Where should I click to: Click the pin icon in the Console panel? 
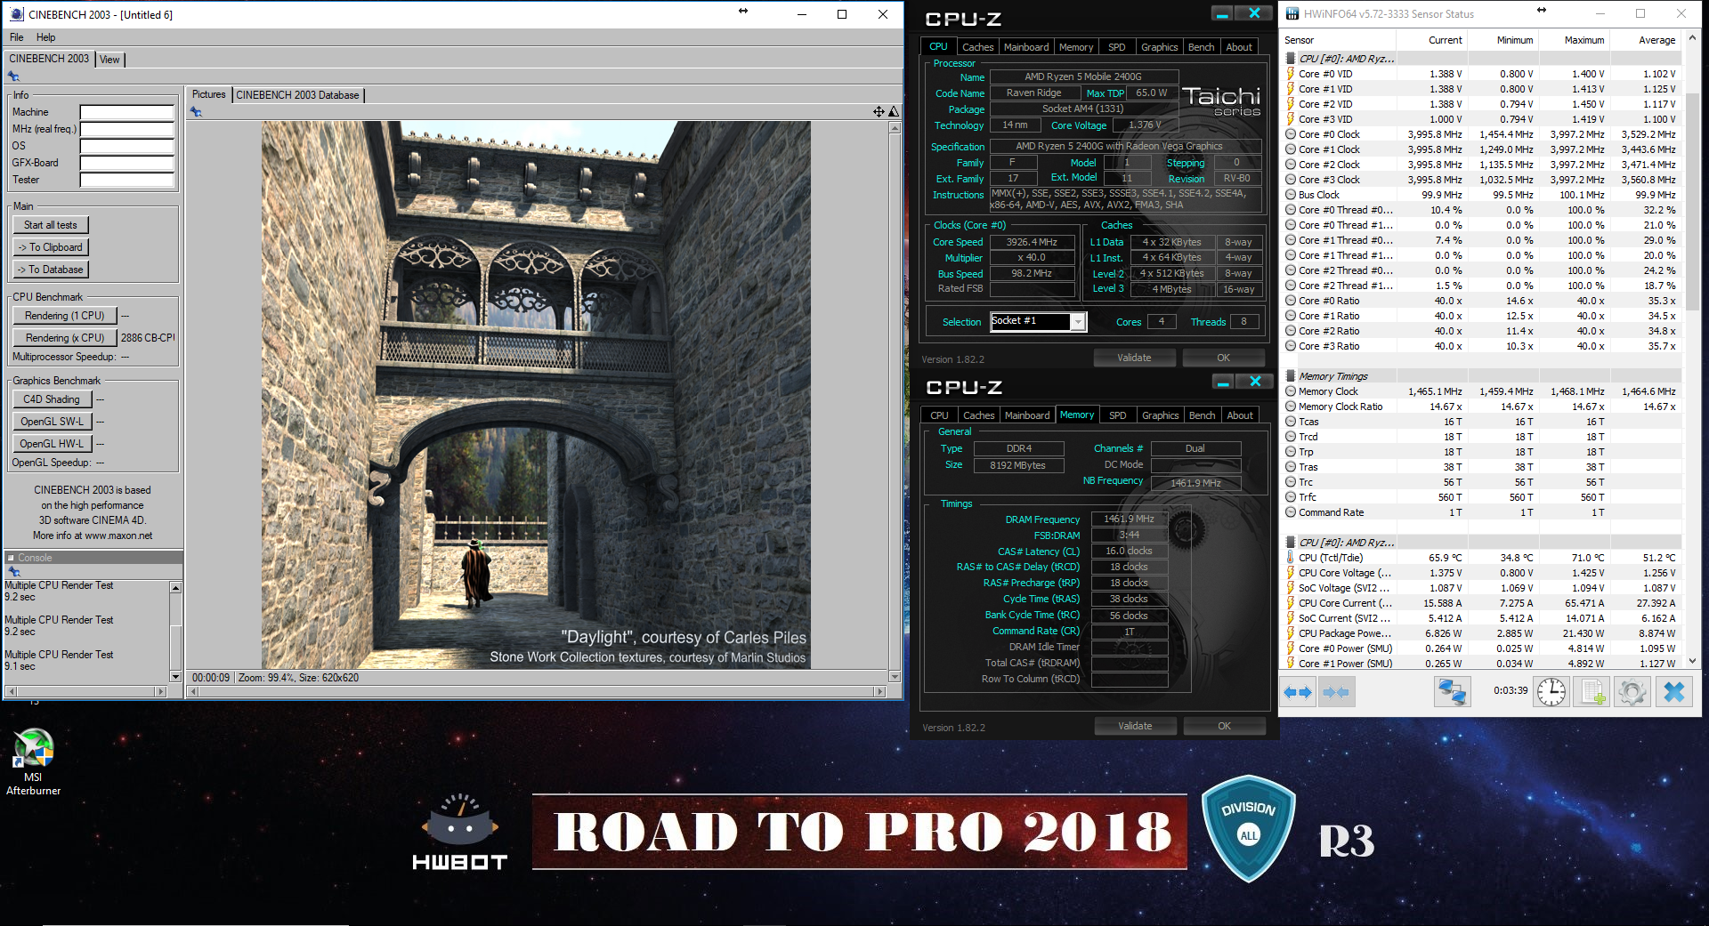[x=13, y=571]
